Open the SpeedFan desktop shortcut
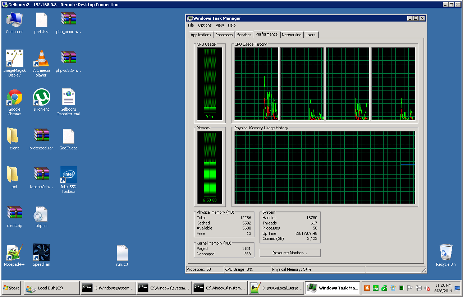 click(41, 252)
